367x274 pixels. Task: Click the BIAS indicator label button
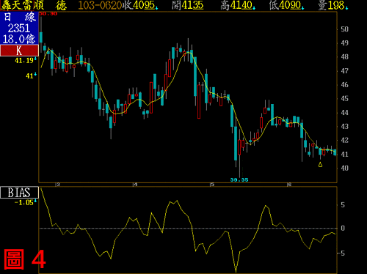click(19, 193)
